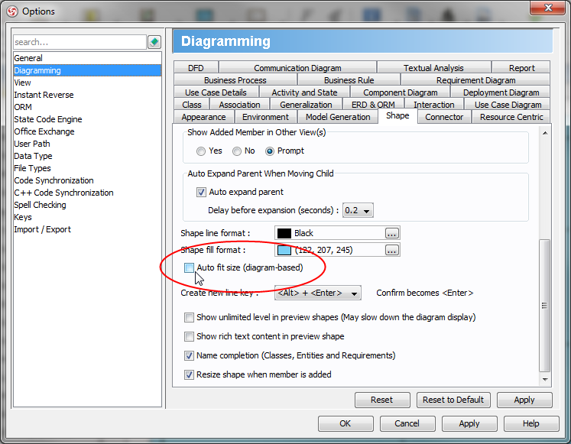
Task: Switch to the Connector tab
Action: pos(444,117)
